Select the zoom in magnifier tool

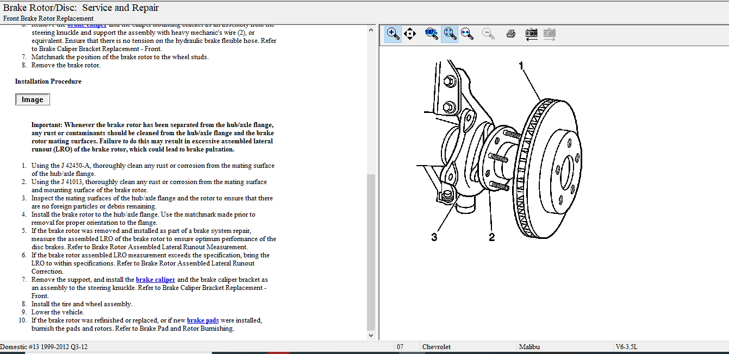pyautogui.click(x=393, y=34)
